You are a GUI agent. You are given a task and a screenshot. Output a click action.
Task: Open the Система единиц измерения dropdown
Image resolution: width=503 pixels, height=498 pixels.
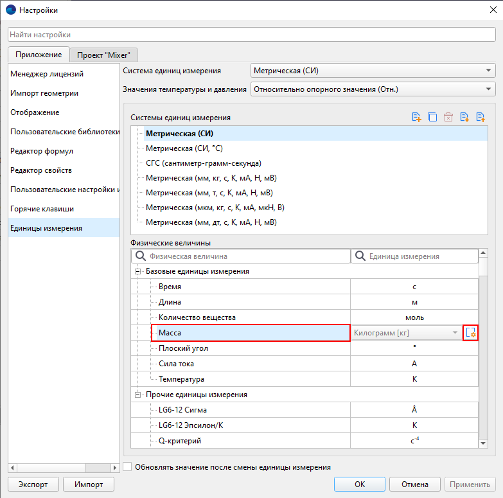(x=373, y=71)
